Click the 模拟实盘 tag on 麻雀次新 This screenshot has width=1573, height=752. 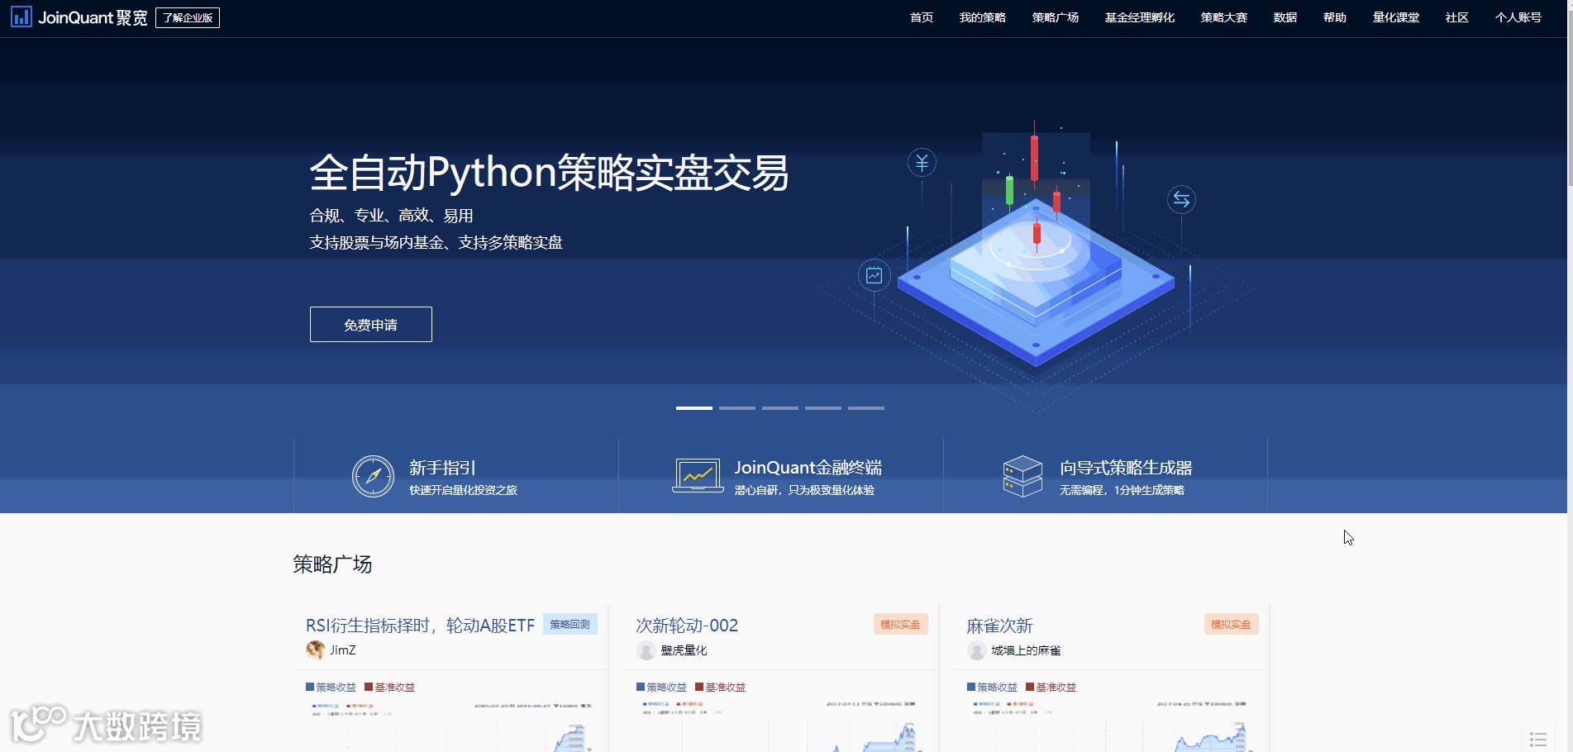tap(1231, 625)
